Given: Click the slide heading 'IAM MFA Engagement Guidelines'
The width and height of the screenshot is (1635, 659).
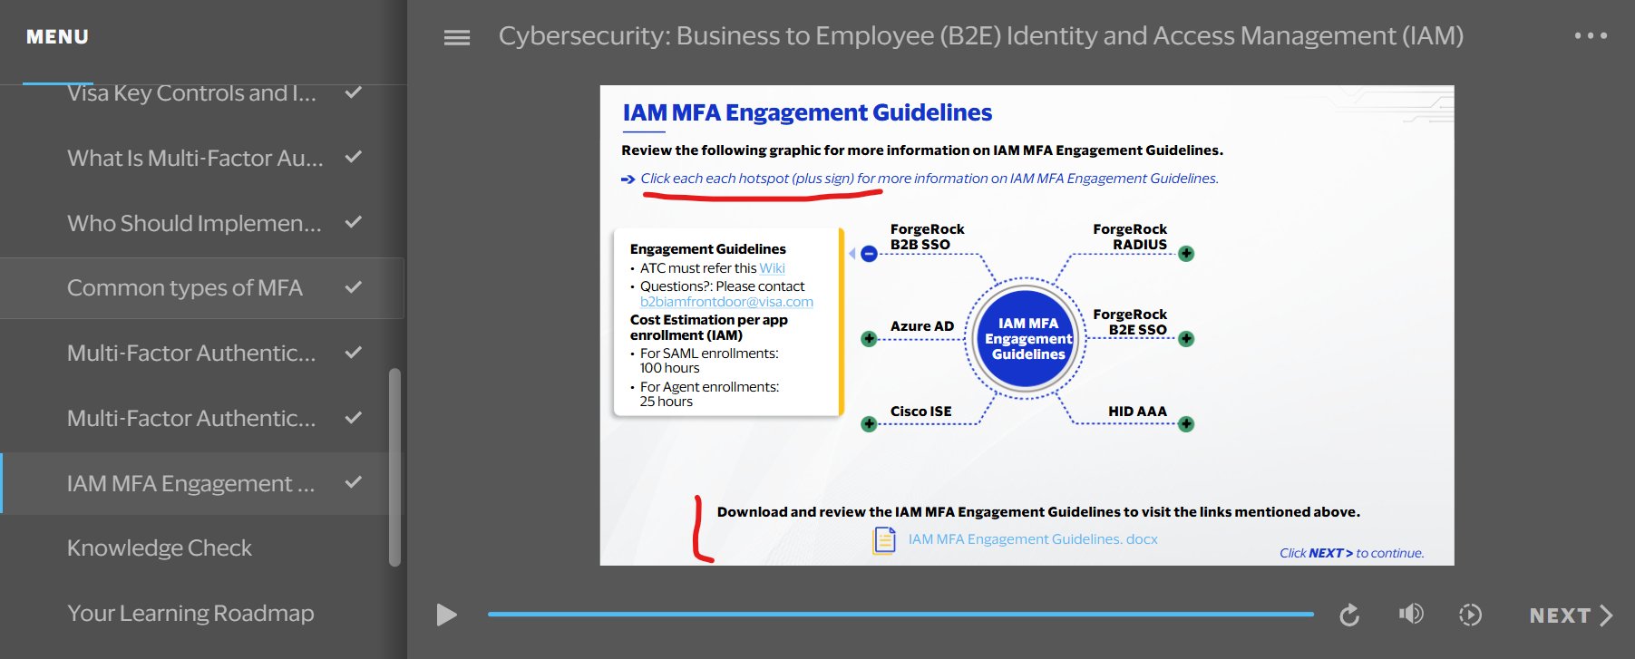Looking at the screenshot, I should (x=807, y=112).
